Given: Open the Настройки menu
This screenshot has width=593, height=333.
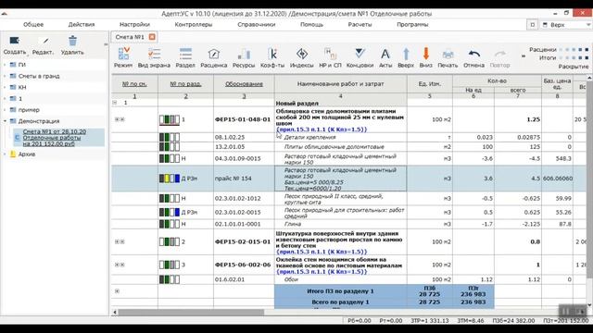Looking at the screenshot, I should (x=134, y=25).
